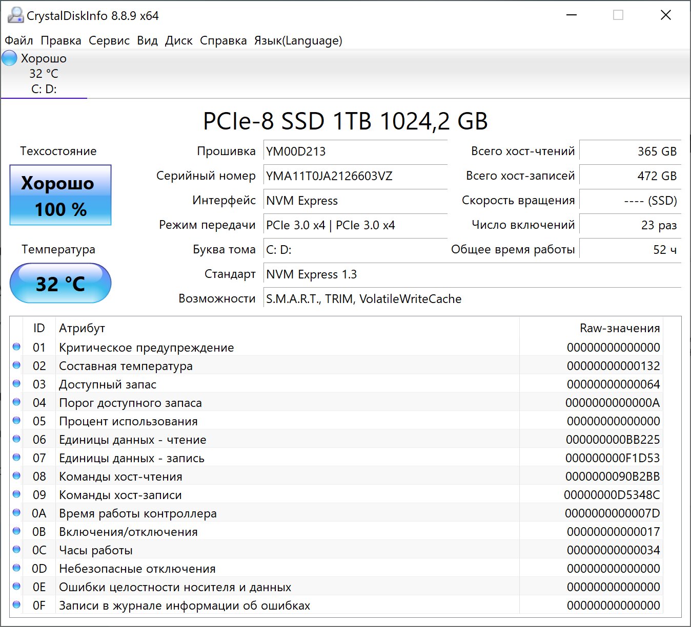Open the Справка menu
This screenshot has height=627, width=691.
223,40
